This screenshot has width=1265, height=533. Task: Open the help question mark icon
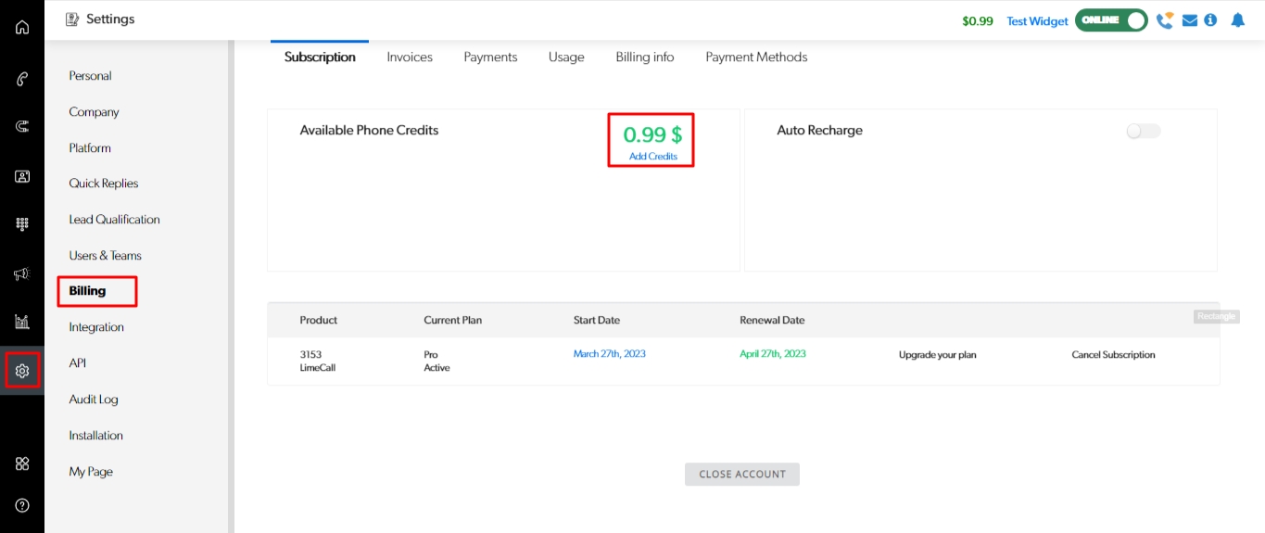[22, 505]
